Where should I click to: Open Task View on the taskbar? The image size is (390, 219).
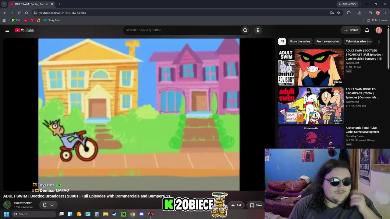coord(61,214)
